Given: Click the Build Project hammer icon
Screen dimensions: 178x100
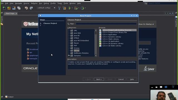Looking at the screenshot, I should [59, 8].
